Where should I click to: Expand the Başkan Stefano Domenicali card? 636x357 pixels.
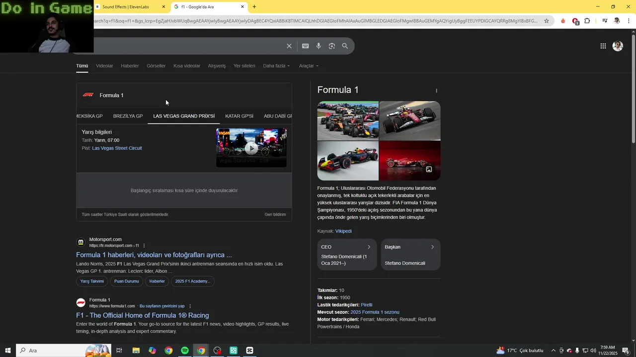410,254
